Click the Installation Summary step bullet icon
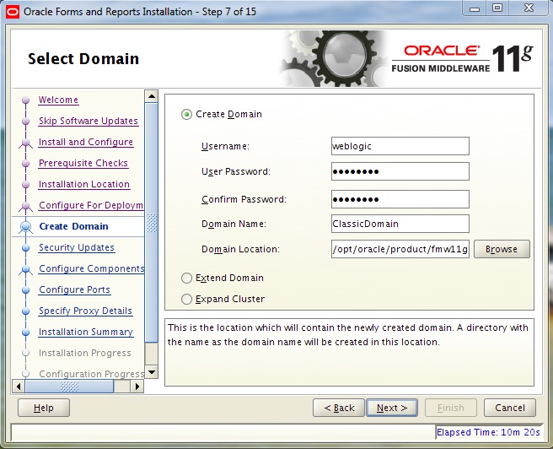The image size is (553, 449). (x=25, y=333)
